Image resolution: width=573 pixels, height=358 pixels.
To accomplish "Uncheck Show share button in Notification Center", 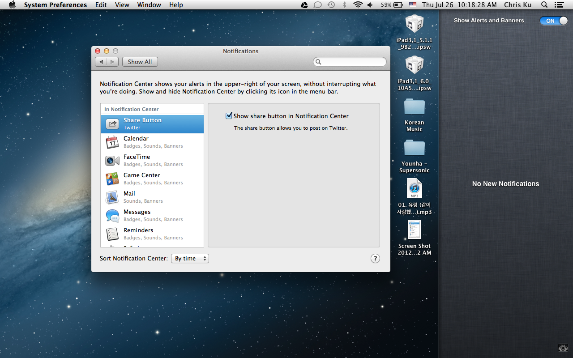I will point(229,115).
